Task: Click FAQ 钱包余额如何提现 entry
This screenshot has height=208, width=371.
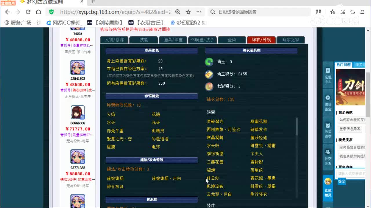Action: pos(352,156)
